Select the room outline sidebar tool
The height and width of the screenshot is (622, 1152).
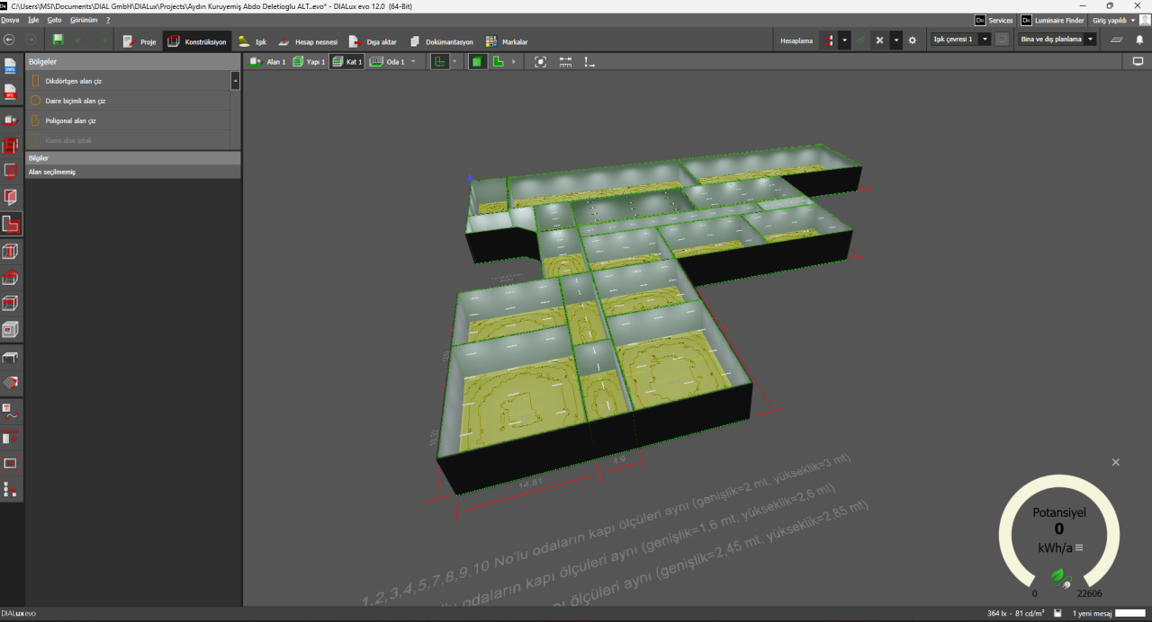[x=11, y=171]
